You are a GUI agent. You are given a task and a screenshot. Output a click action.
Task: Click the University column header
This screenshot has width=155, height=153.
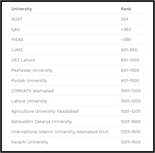pos(22,9)
